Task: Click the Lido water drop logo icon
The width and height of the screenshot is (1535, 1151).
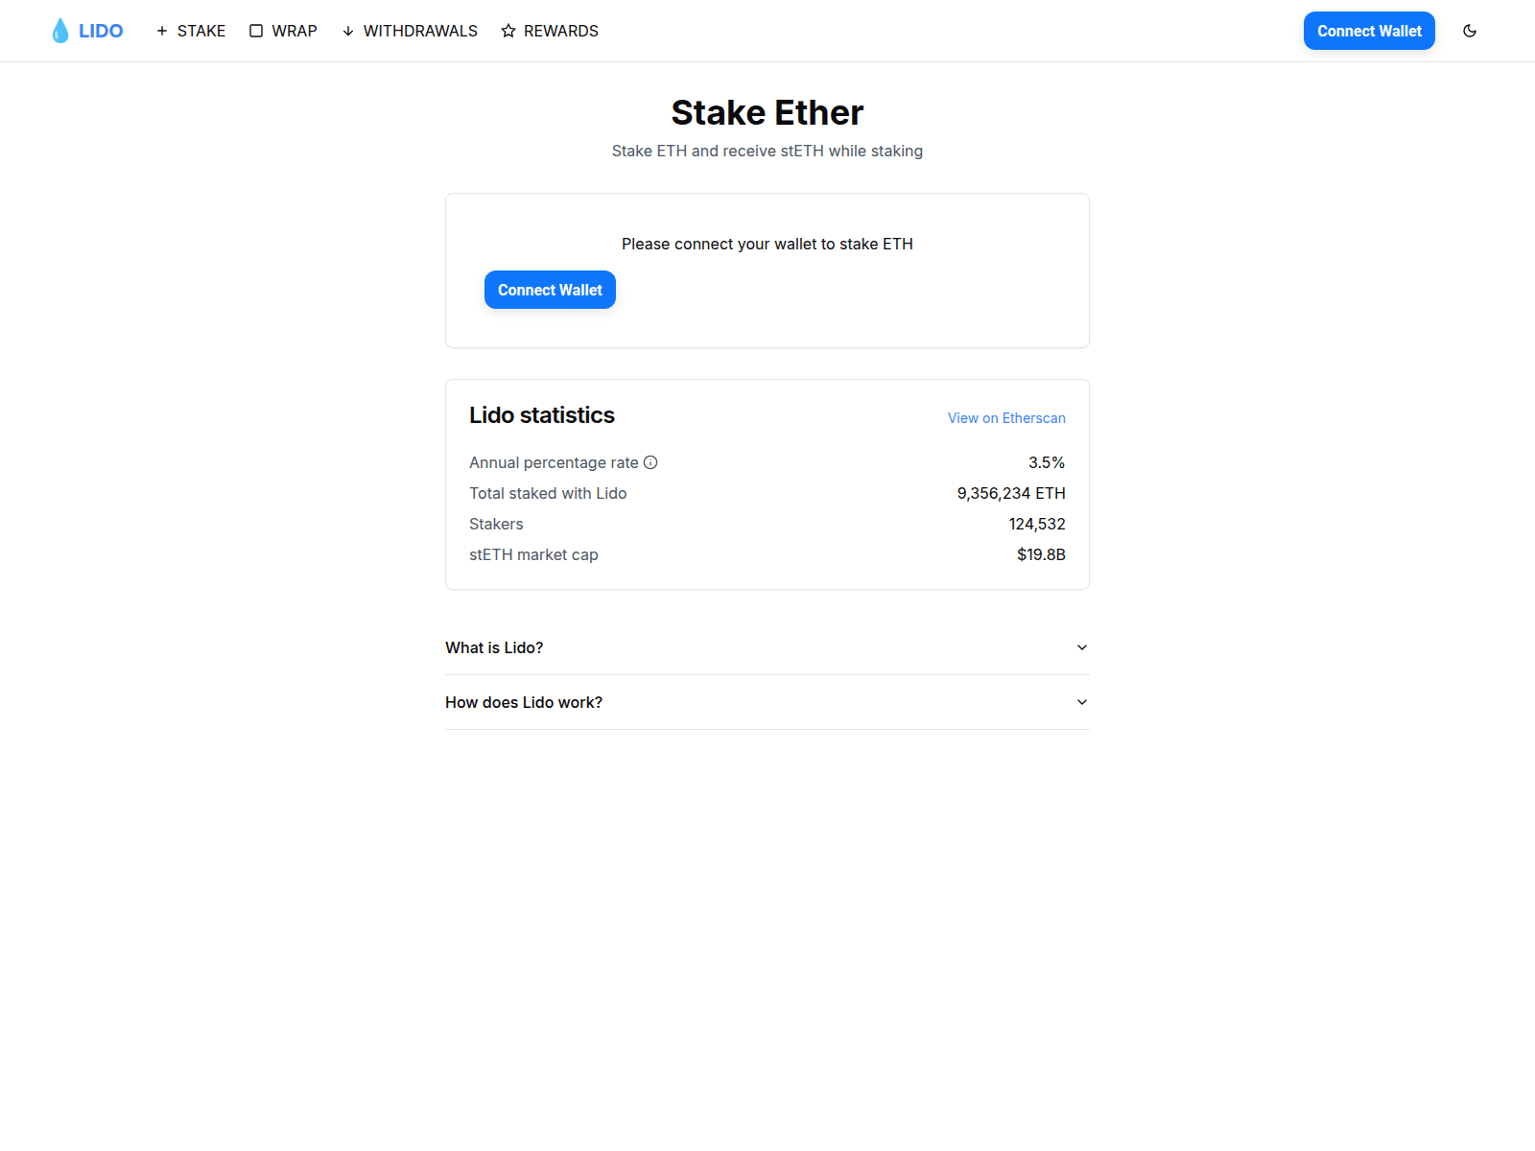Action: (x=60, y=31)
